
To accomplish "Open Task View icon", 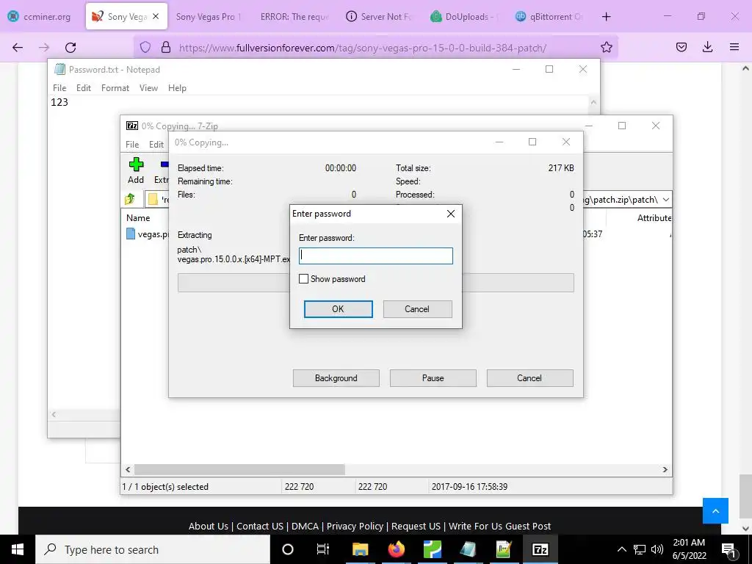I will click(x=323, y=549).
